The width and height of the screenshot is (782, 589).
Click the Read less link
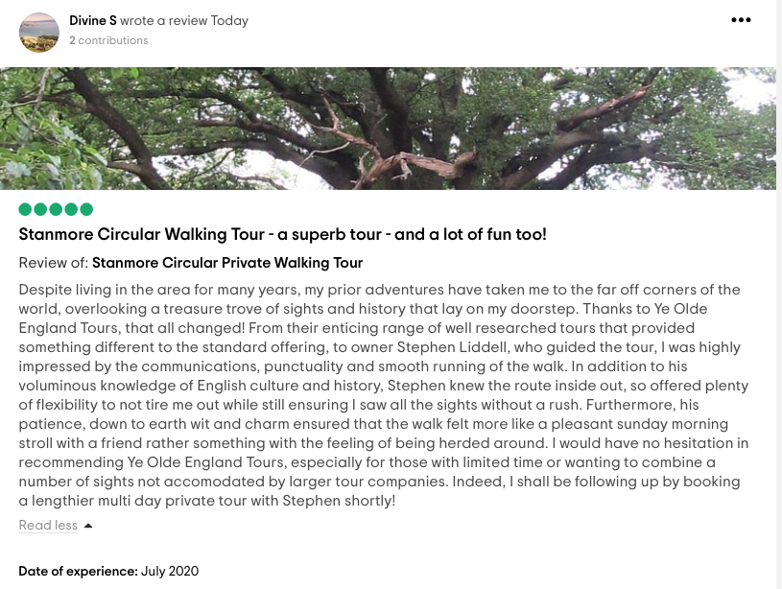click(48, 526)
